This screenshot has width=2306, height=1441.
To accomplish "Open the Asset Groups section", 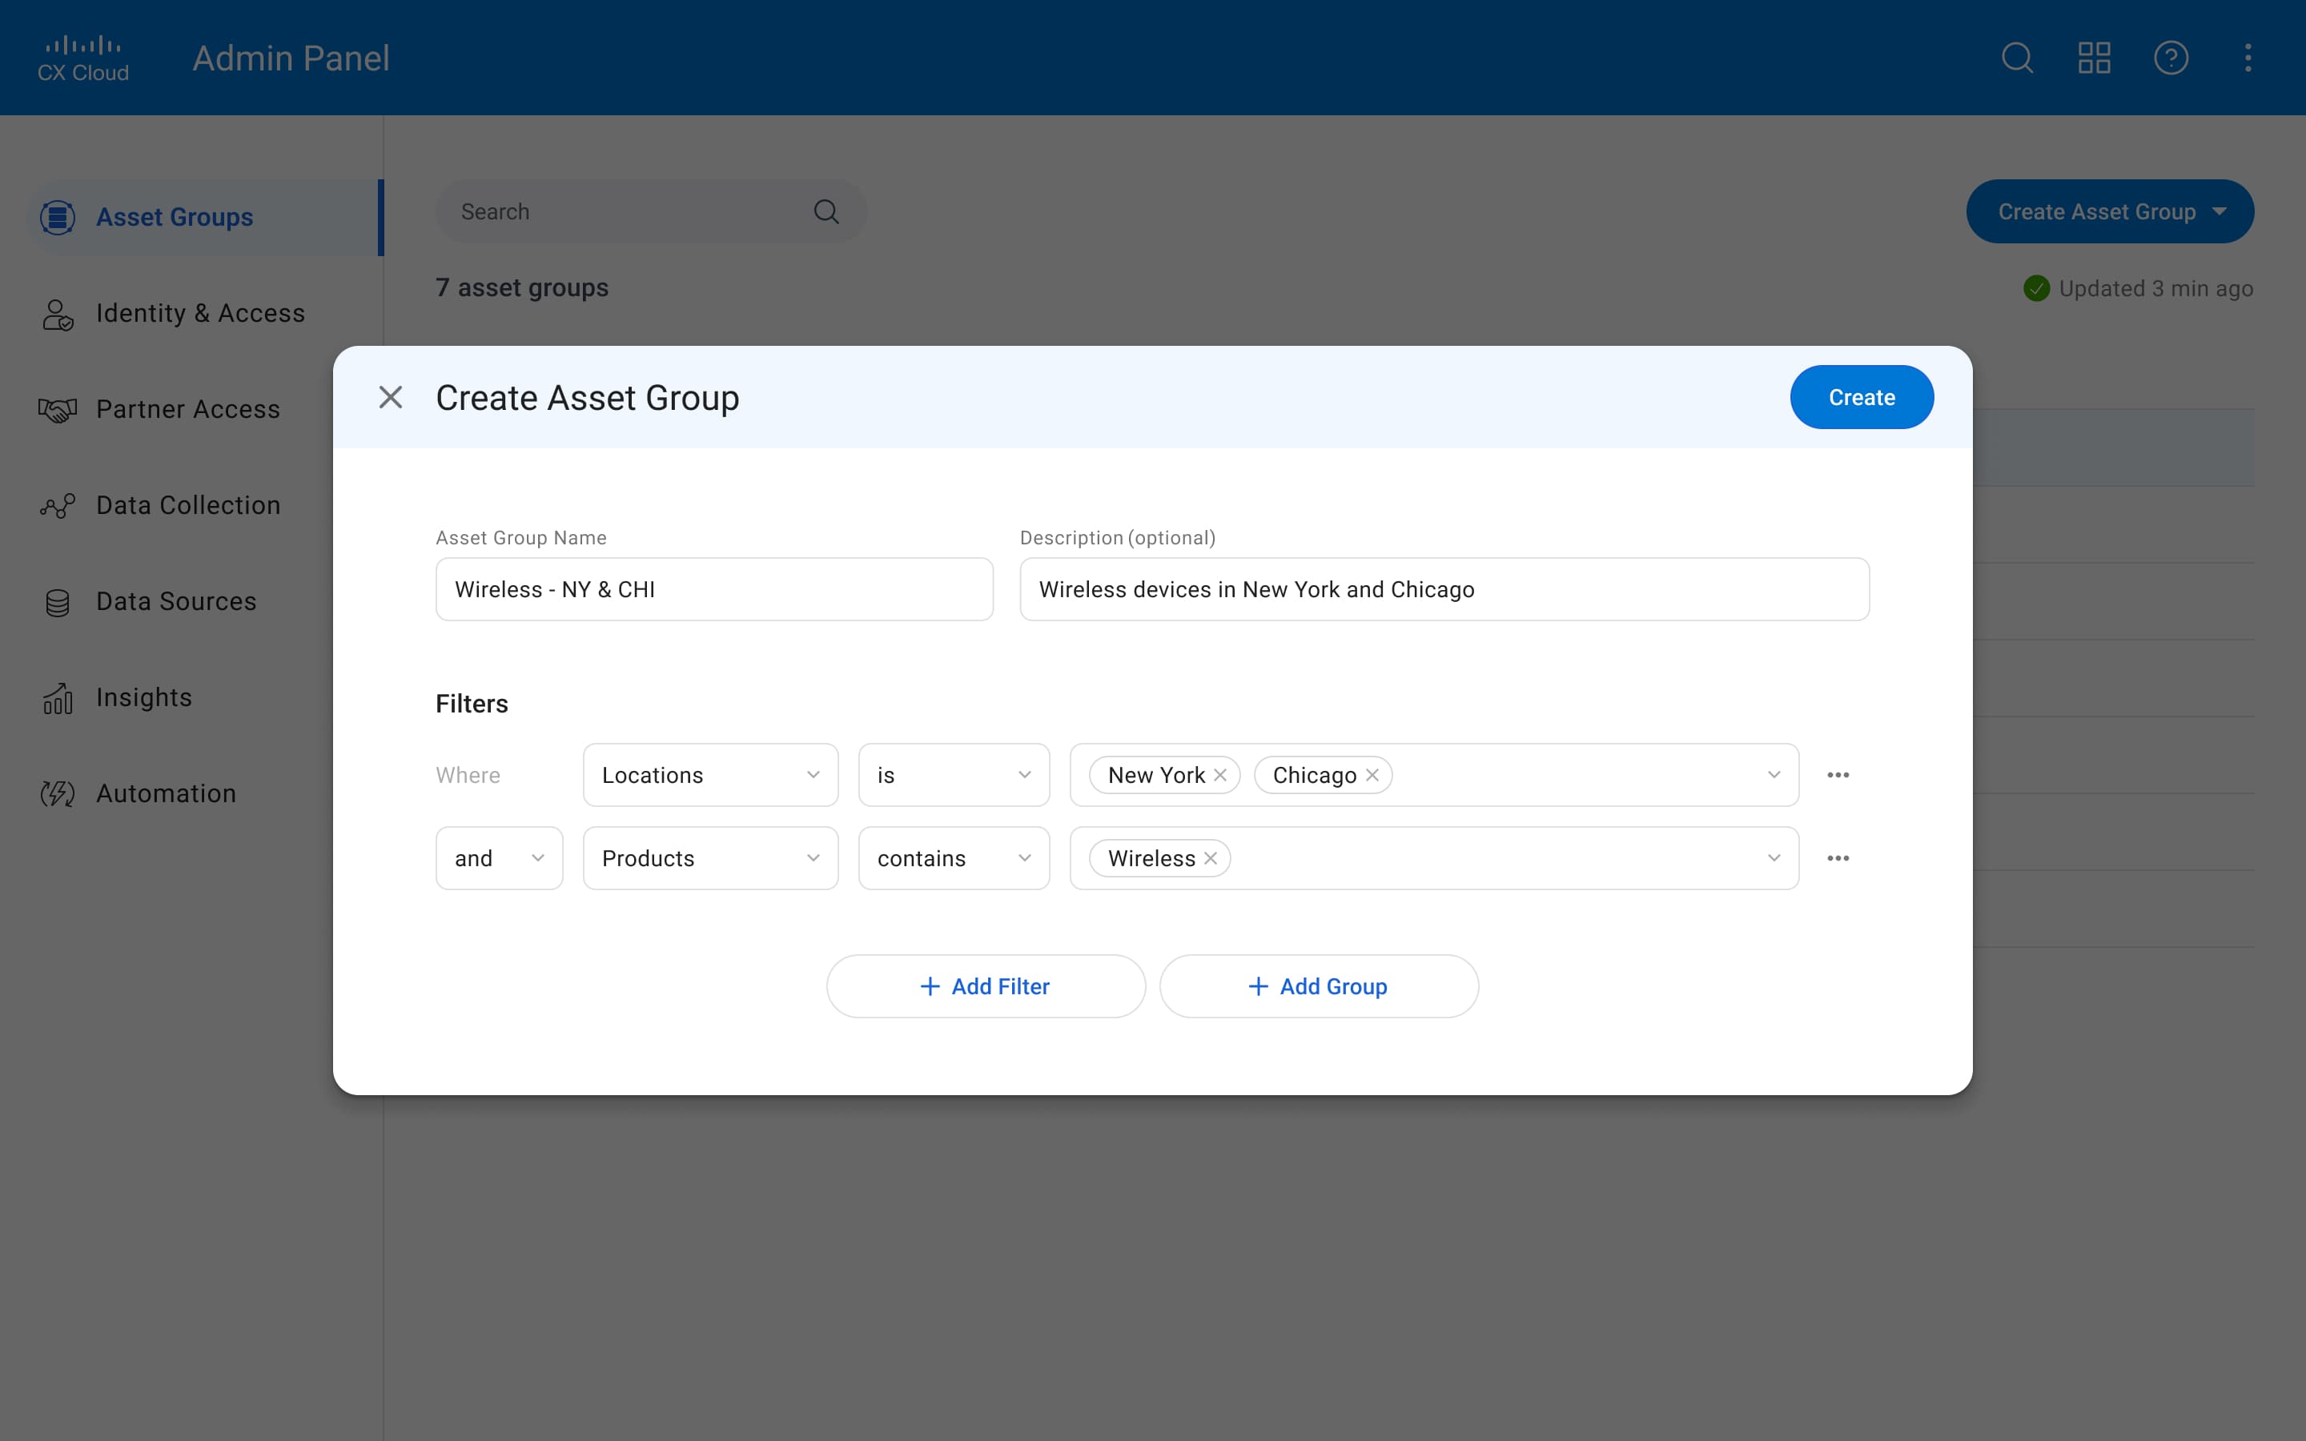I will (175, 216).
